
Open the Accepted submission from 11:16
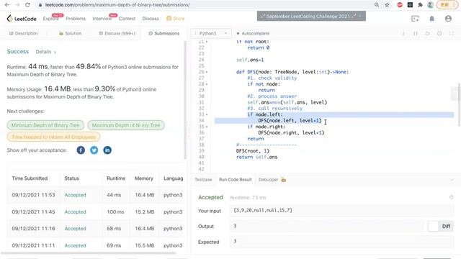click(75, 229)
